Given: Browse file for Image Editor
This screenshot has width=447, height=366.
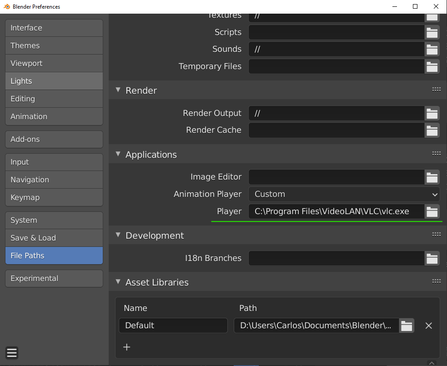Looking at the screenshot, I should coord(432,177).
